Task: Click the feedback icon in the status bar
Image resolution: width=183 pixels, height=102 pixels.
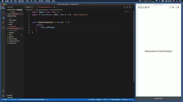Action: [x=130, y=99]
